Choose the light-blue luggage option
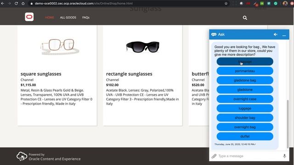This screenshot has height=165, width=294. click(245, 108)
